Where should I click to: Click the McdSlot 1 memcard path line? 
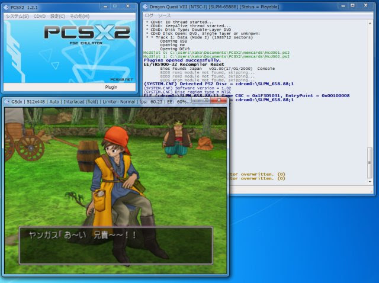216,56
